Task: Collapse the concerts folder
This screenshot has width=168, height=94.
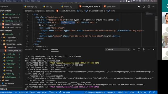Action: coord(9,34)
